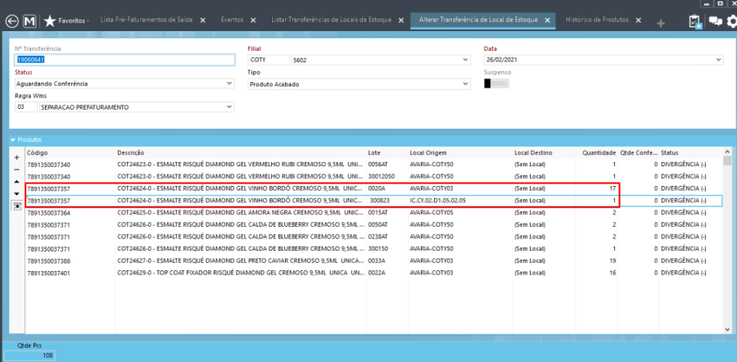Screen dimensions: 737x362
Task: Collapse the Produtos section
Action: click(13, 140)
